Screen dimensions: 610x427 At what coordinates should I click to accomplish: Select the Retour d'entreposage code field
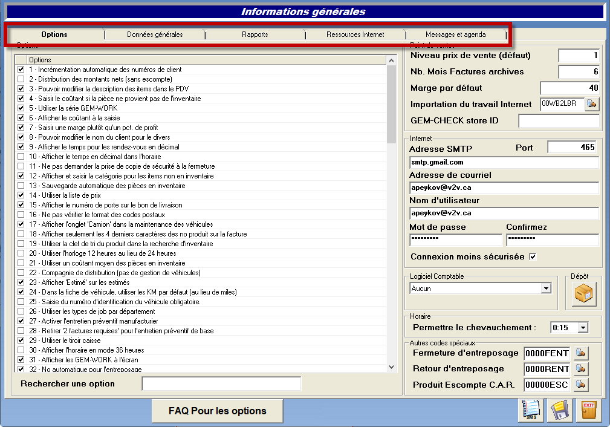pos(547,369)
